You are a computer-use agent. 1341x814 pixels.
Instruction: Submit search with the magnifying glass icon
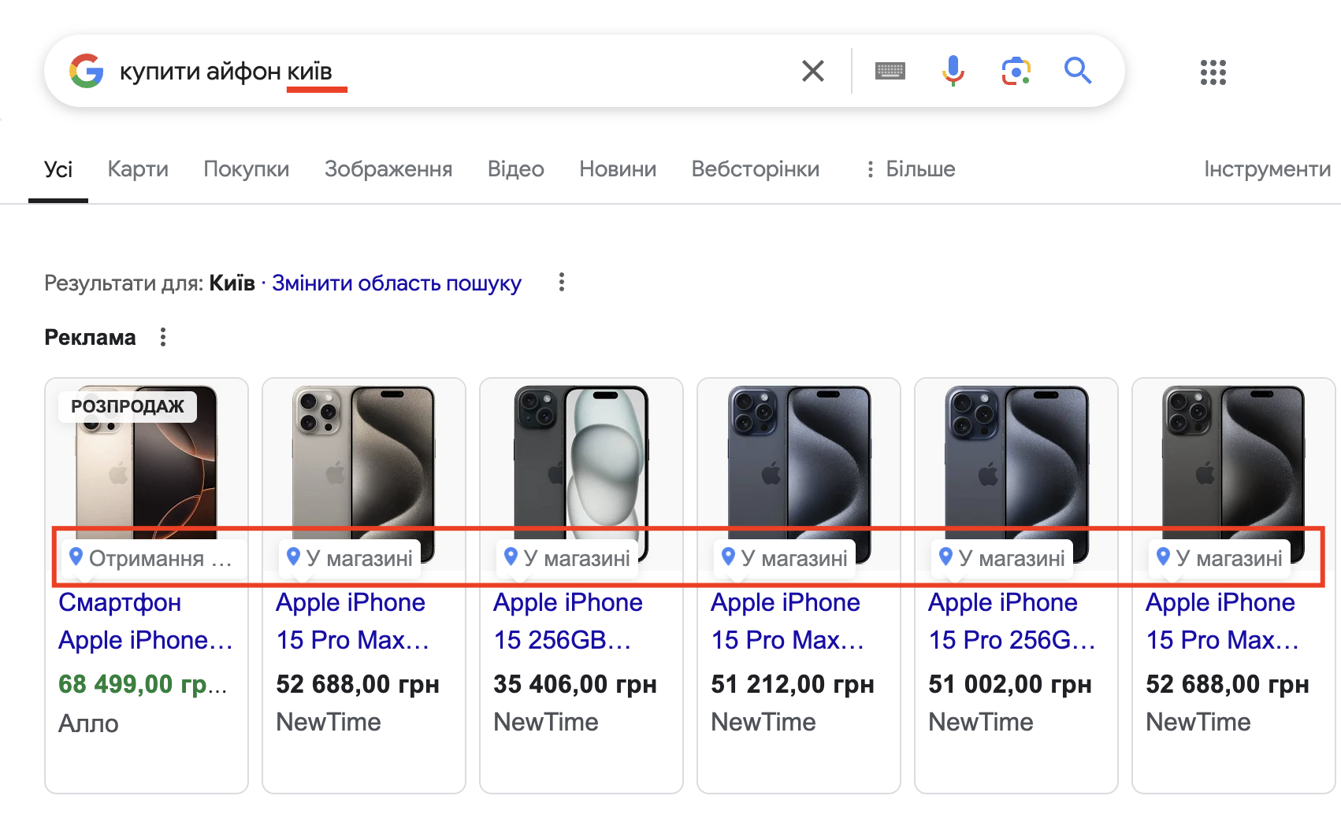[1078, 71]
